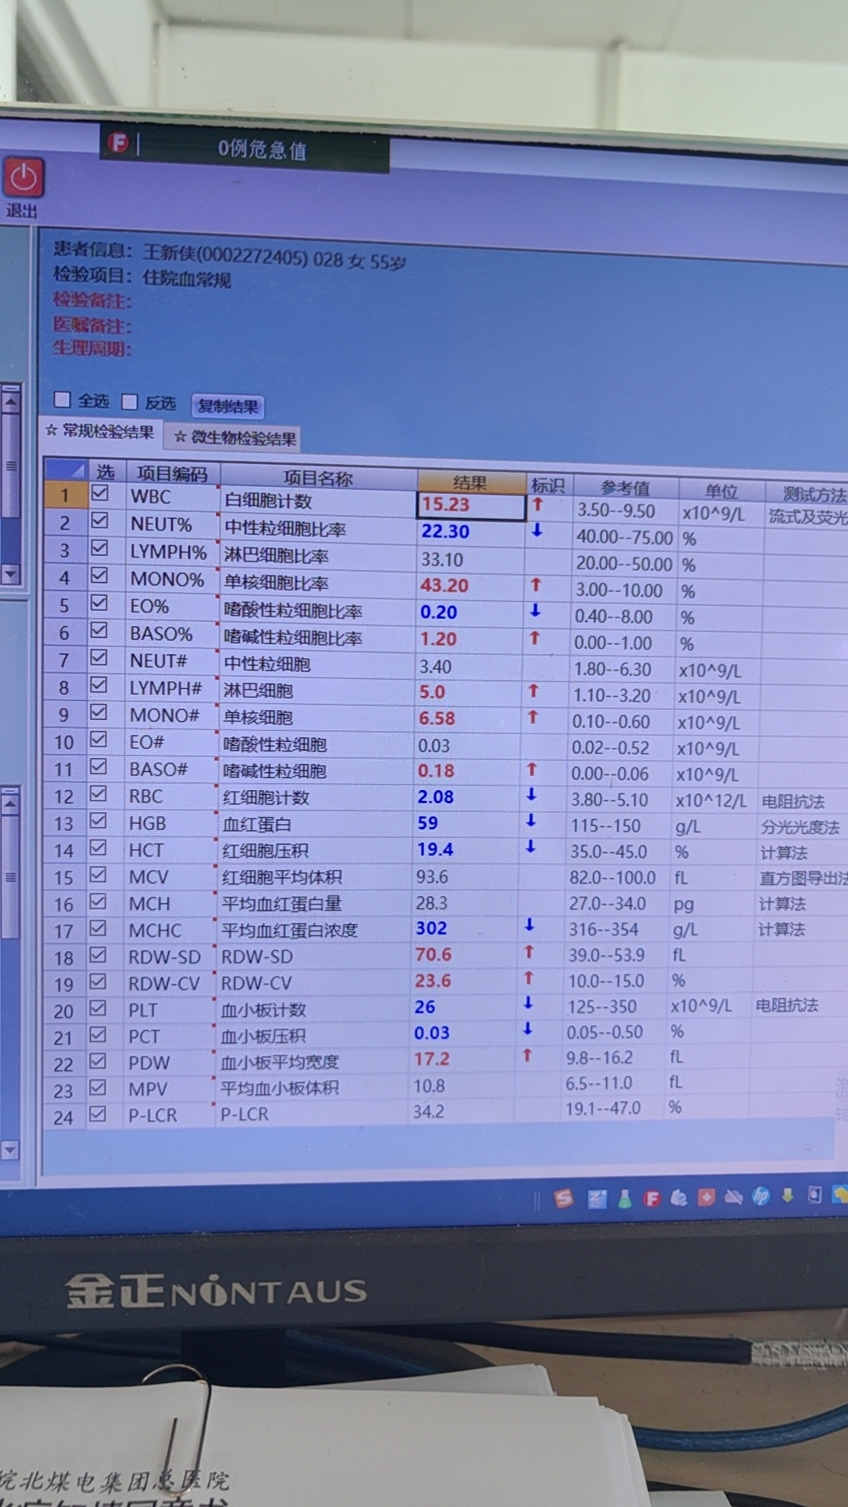Sort by 项目编码 column header
The width and height of the screenshot is (848, 1507).
(172, 474)
